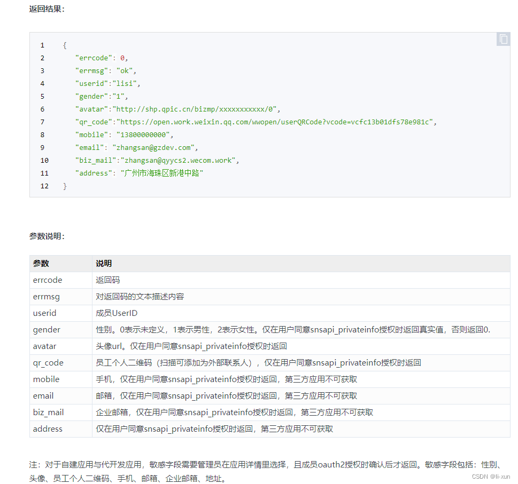This screenshot has height=484, width=518.
Task: Select the mobile number 13800000000 line
Action: 124,135
